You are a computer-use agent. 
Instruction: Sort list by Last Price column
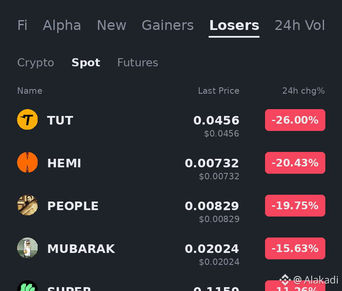218,91
